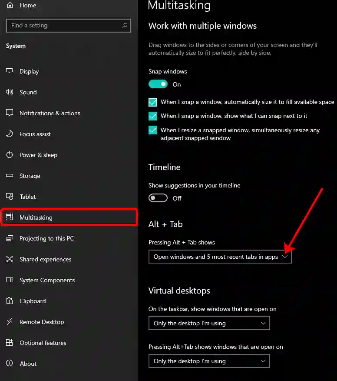Click the Shared experiences icon

[x=10, y=259]
